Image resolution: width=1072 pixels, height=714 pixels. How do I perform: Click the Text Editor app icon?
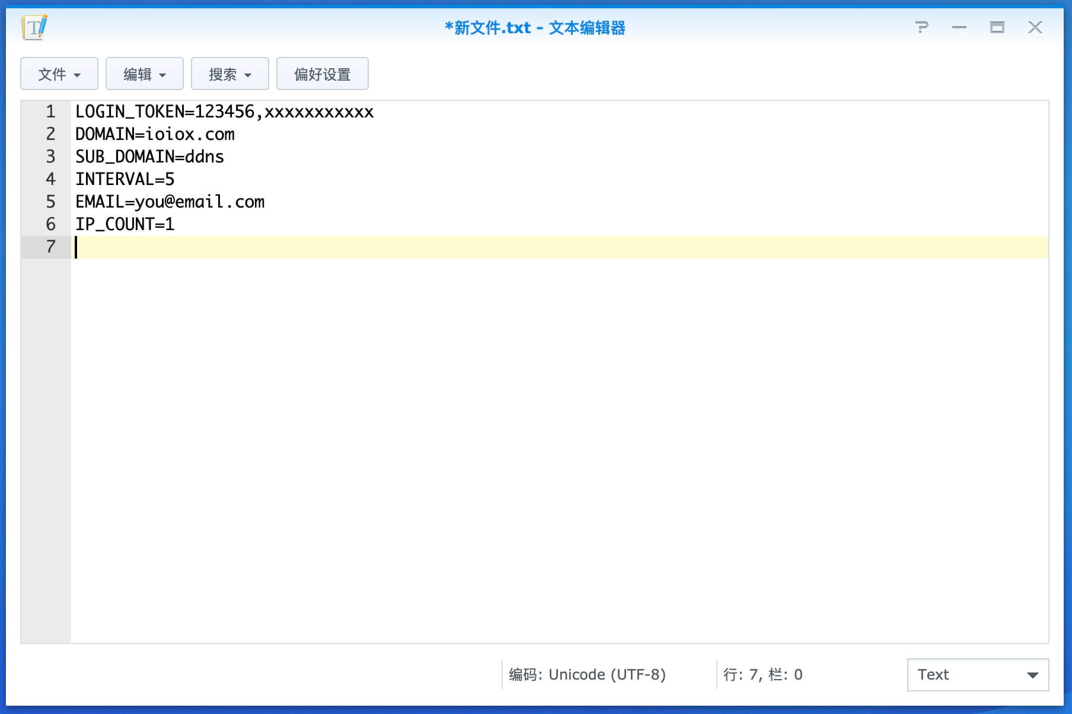point(34,27)
